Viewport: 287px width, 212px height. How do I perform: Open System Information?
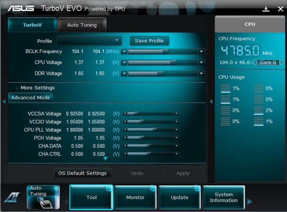[223, 197]
